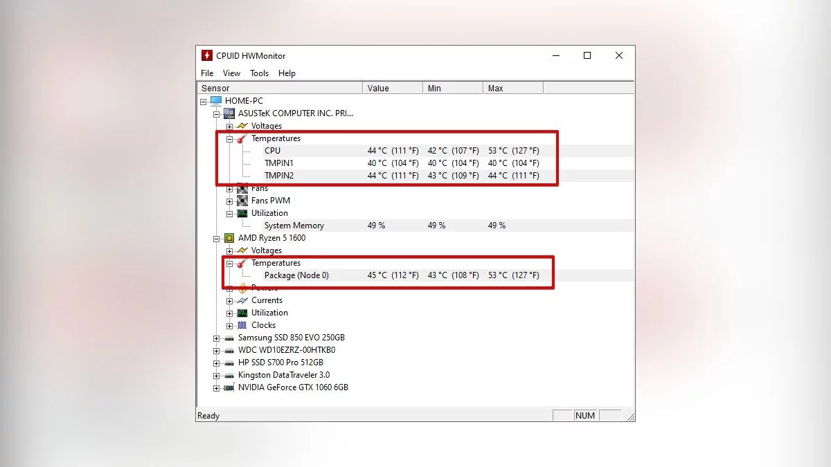Expand the WDC WD10EZRZ drive node
Viewport: 831px width, 467px height.
[216, 350]
